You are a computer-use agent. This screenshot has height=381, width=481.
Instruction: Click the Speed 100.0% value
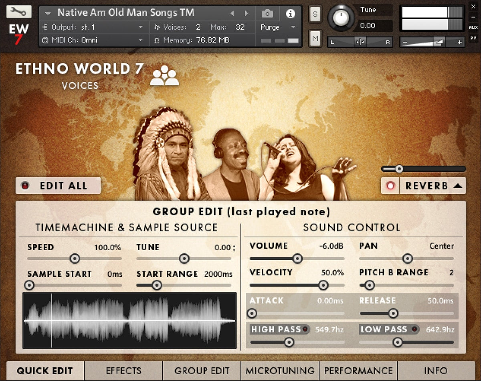[107, 248]
